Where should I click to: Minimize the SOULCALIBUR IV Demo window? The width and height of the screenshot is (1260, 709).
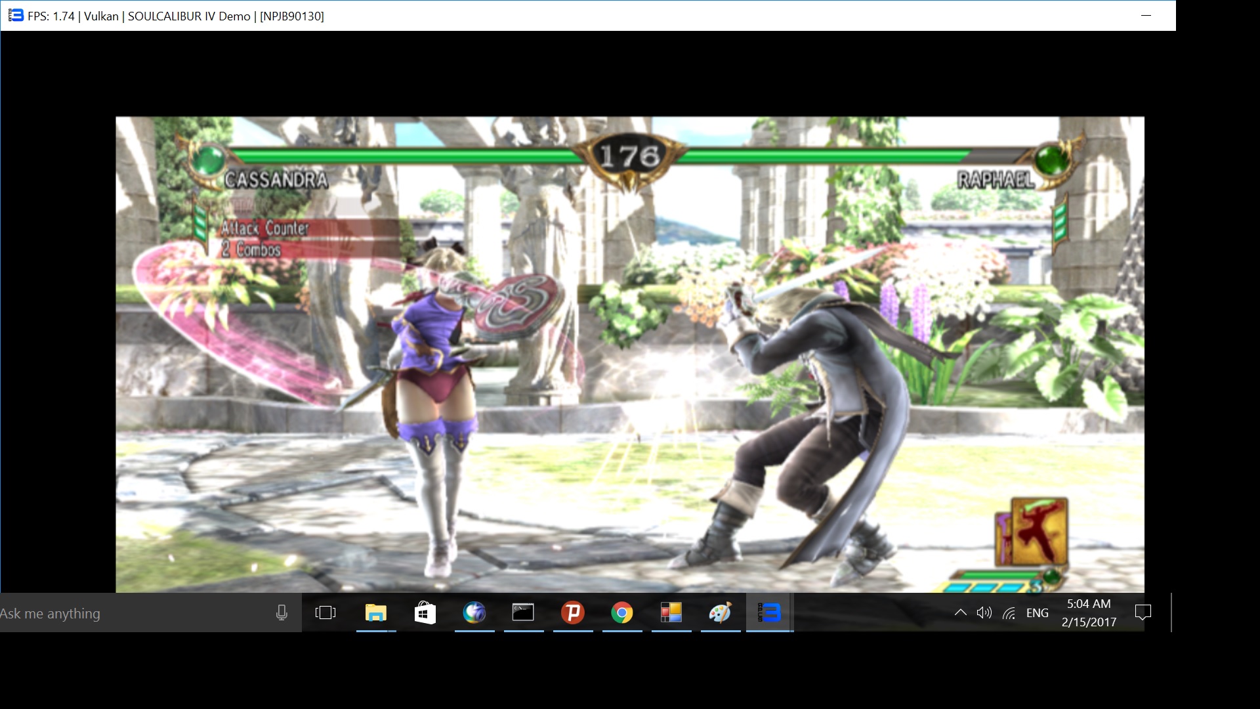coord(1146,15)
